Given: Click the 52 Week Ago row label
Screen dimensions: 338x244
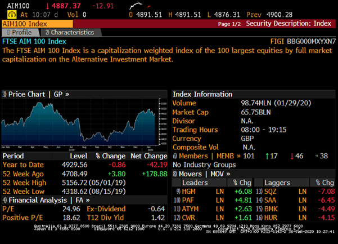Looking at the screenshot, I should point(23,174).
